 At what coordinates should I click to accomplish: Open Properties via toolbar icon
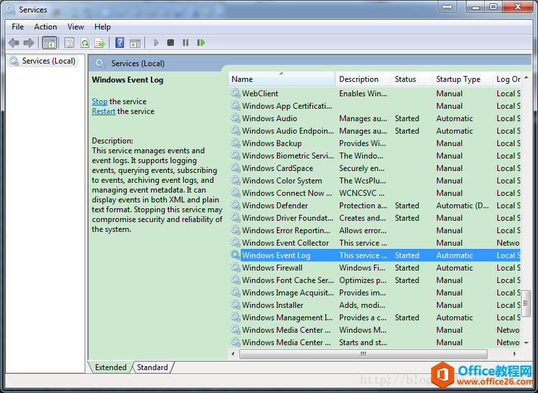point(69,43)
